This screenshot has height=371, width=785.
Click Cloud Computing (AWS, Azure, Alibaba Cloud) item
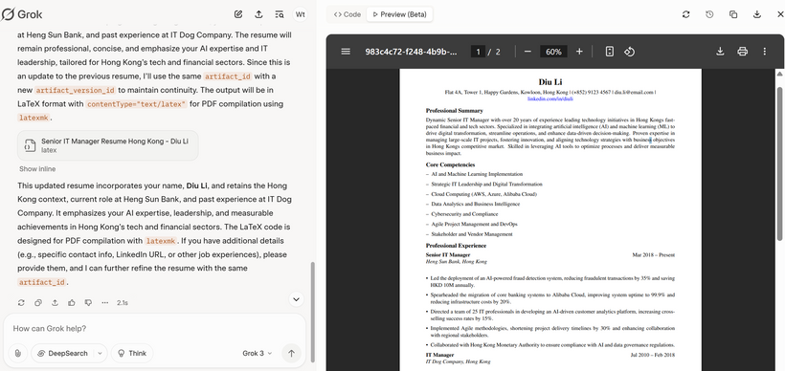coord(484,194)
